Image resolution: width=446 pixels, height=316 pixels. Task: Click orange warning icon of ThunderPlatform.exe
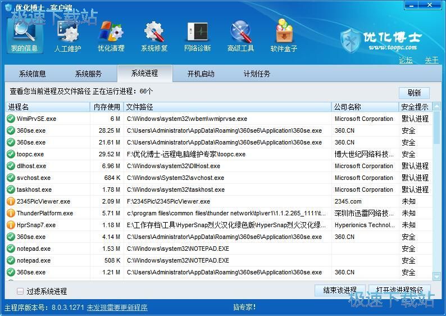(x=11, y=213)
